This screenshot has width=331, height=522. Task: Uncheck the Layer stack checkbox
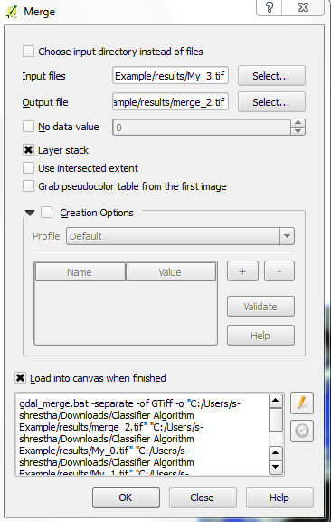point(28,150)
